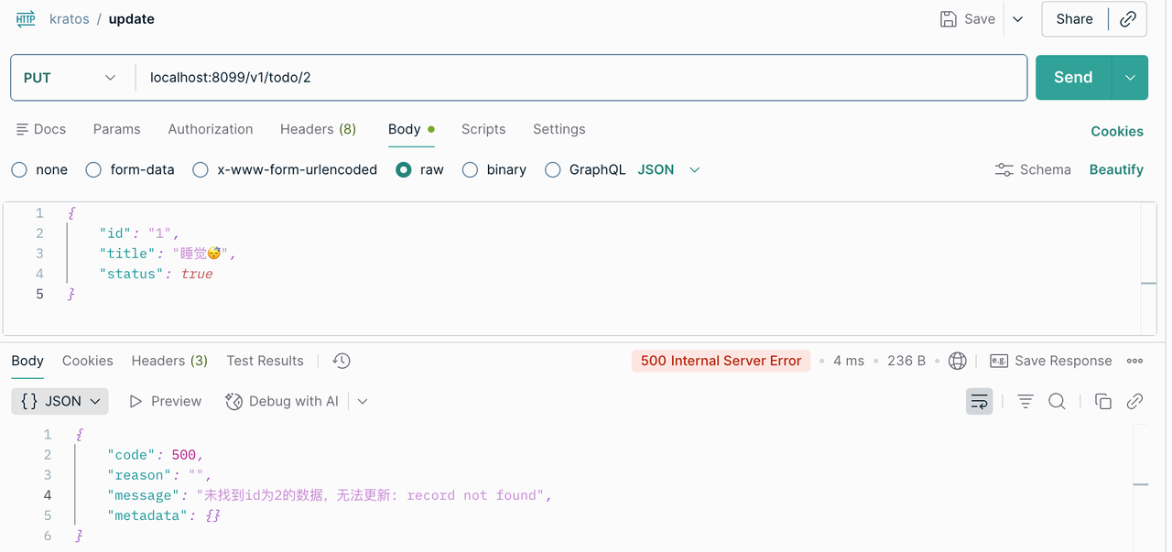This screenshot has height=552, width=1172.
Task: Open the Cookies link
Action: [x=1117, y=131]
